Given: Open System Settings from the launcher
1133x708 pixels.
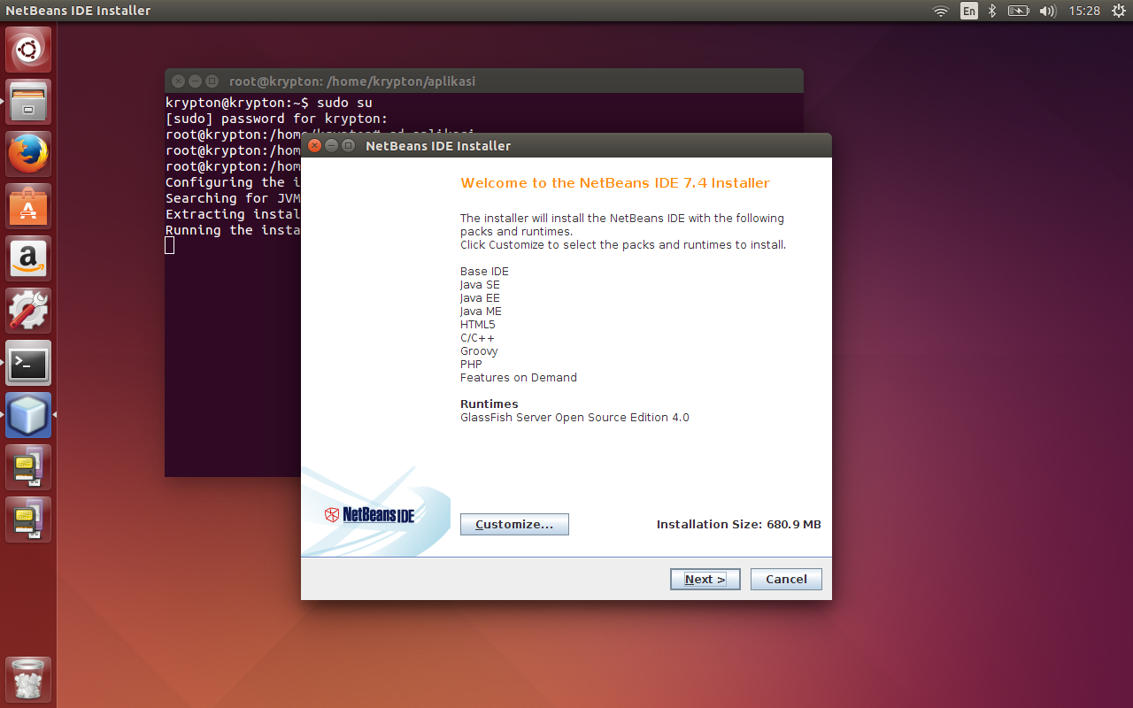Looking at the screenshot, I should pos(27,310).
